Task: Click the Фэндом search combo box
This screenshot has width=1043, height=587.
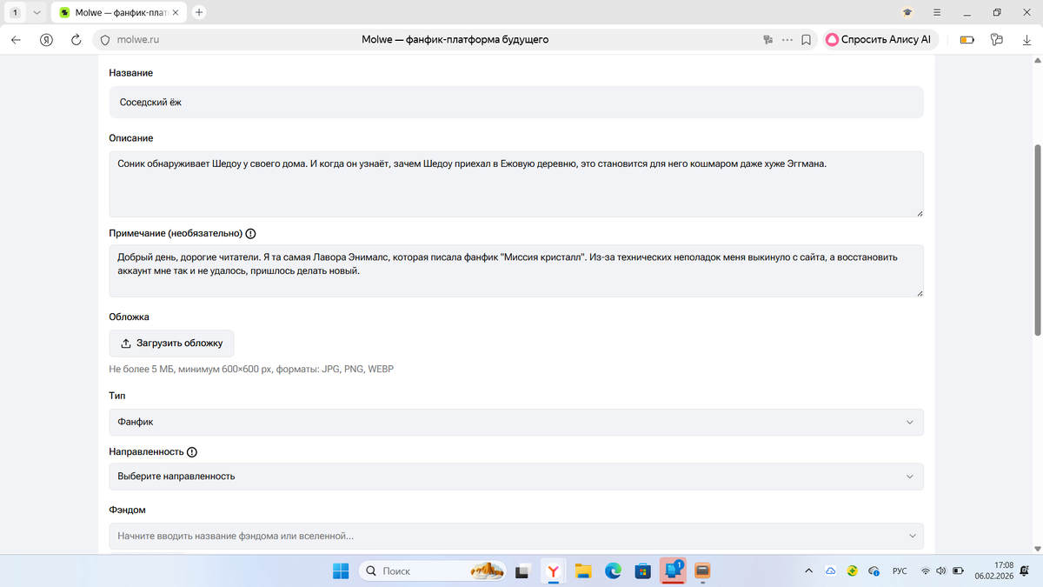Action: [x=516, y=536]
